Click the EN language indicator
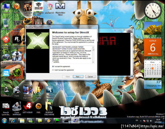This screenshot has height=129, width=165. point(137,121)
